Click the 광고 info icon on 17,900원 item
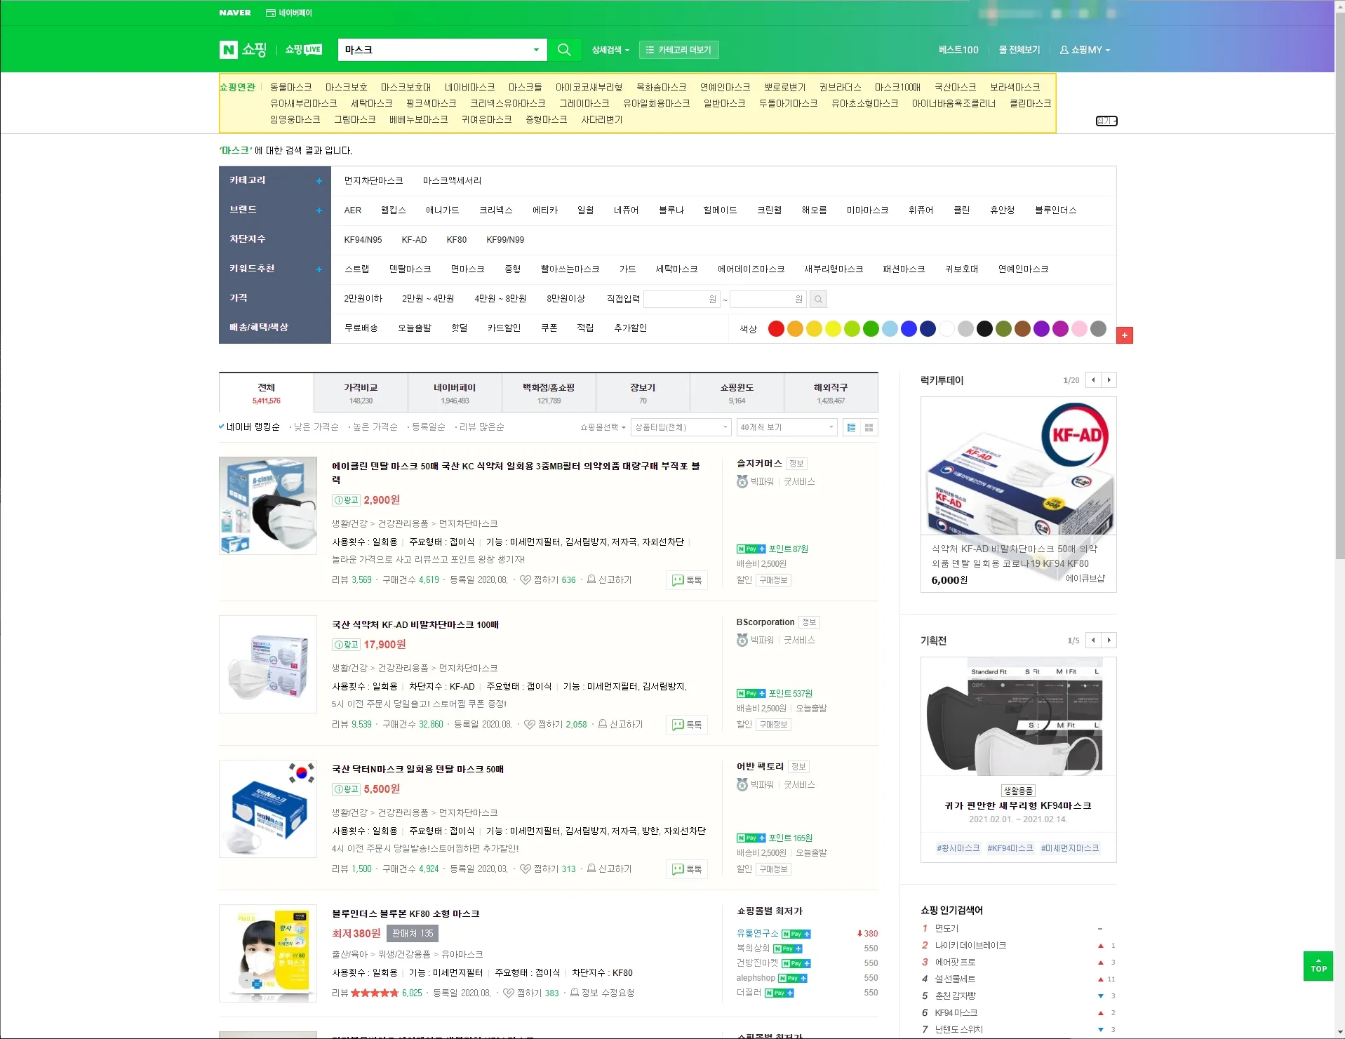Viewport: 1345px width, 1039px height. pyautogui.click(x=346, y=645)
